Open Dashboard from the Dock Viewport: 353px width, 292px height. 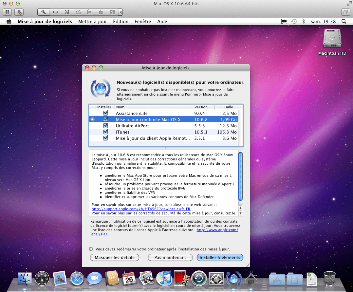tap(42, 278)
